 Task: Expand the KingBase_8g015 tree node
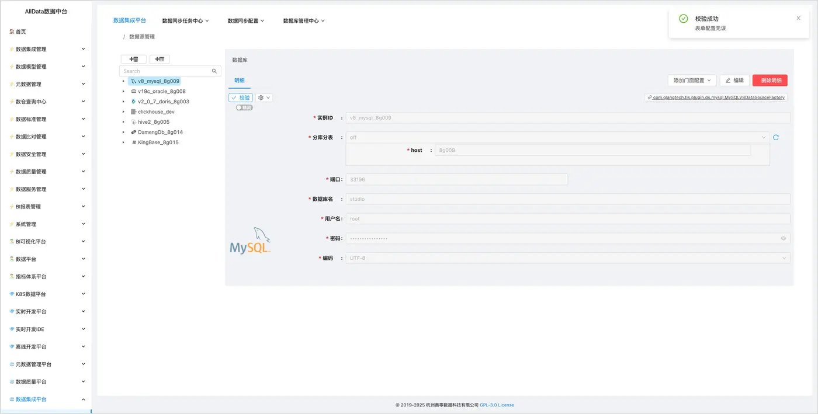123,142
